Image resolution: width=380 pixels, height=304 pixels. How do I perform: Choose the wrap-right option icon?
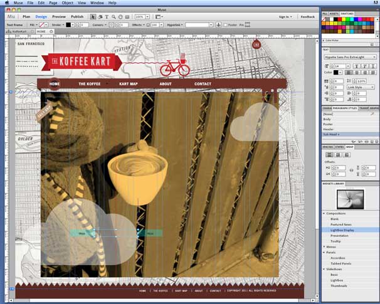click(x=347, y=155)
